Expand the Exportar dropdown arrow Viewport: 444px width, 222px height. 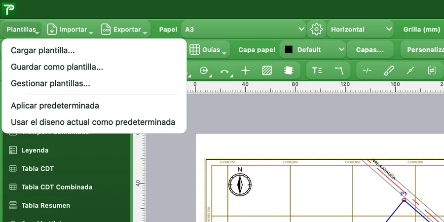(x=145, y=33)
